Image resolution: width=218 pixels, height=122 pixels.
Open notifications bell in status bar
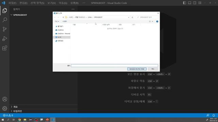(214, 115)
